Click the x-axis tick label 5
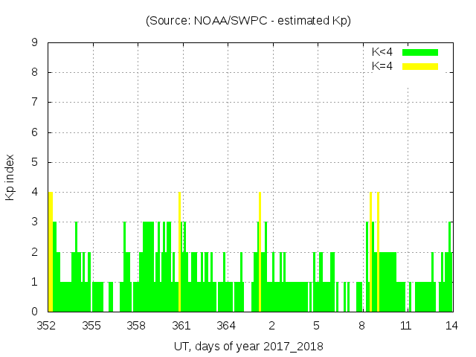 click(x=316, y=326)
